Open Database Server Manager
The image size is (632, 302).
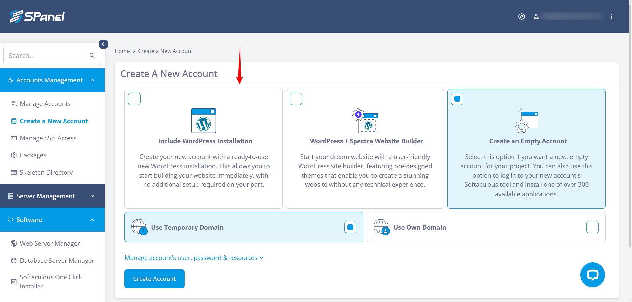[57, 261]
